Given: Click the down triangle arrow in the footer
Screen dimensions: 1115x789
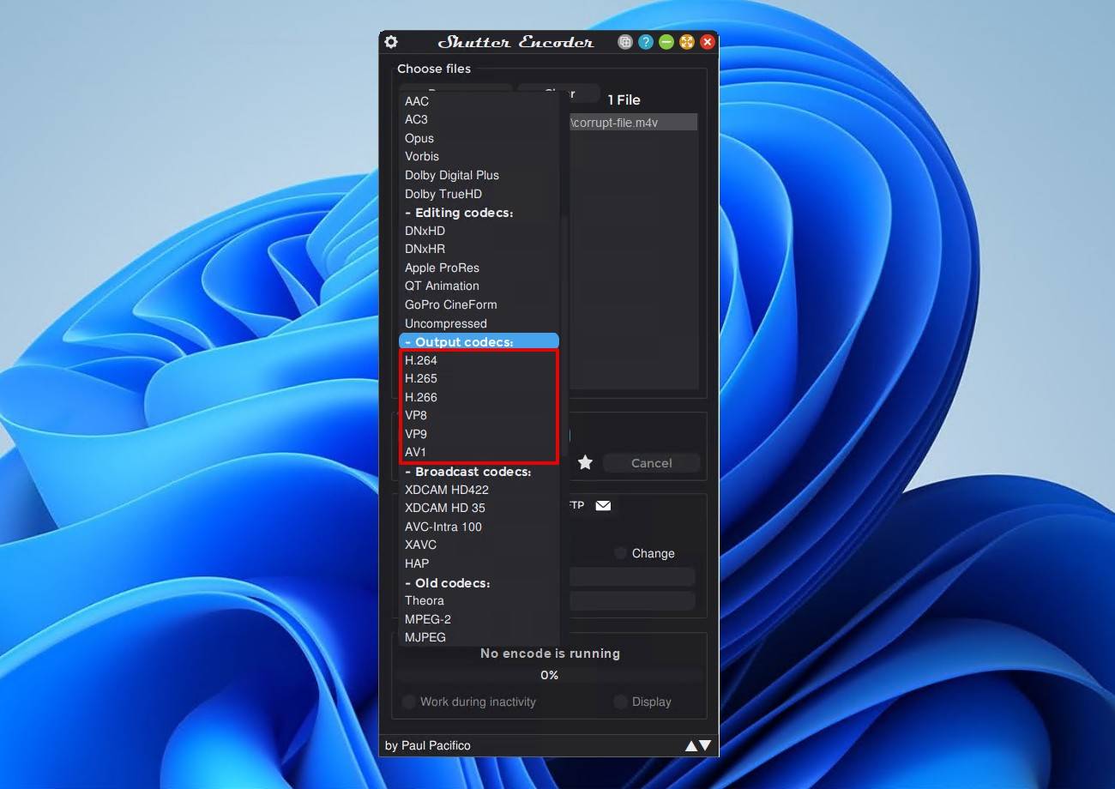Looking at the screenshot, I should (705, 745).
